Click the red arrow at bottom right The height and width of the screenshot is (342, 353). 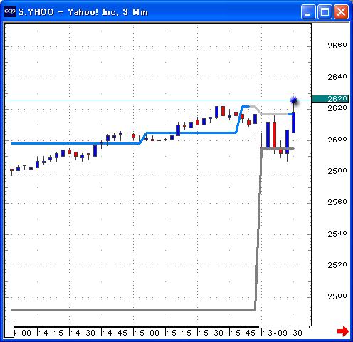click(343, 331)
